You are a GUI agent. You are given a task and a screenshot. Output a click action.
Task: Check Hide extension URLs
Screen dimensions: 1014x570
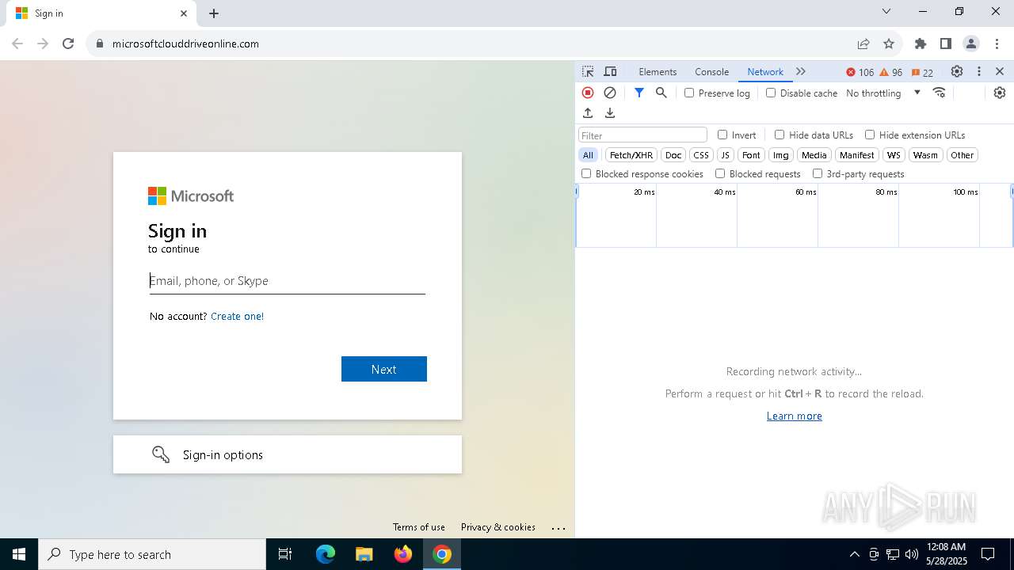[870, 135]
